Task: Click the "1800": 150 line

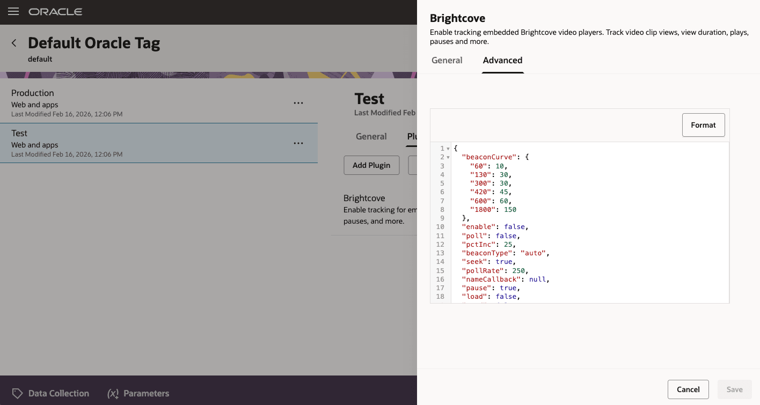Action: coord(493,209)
